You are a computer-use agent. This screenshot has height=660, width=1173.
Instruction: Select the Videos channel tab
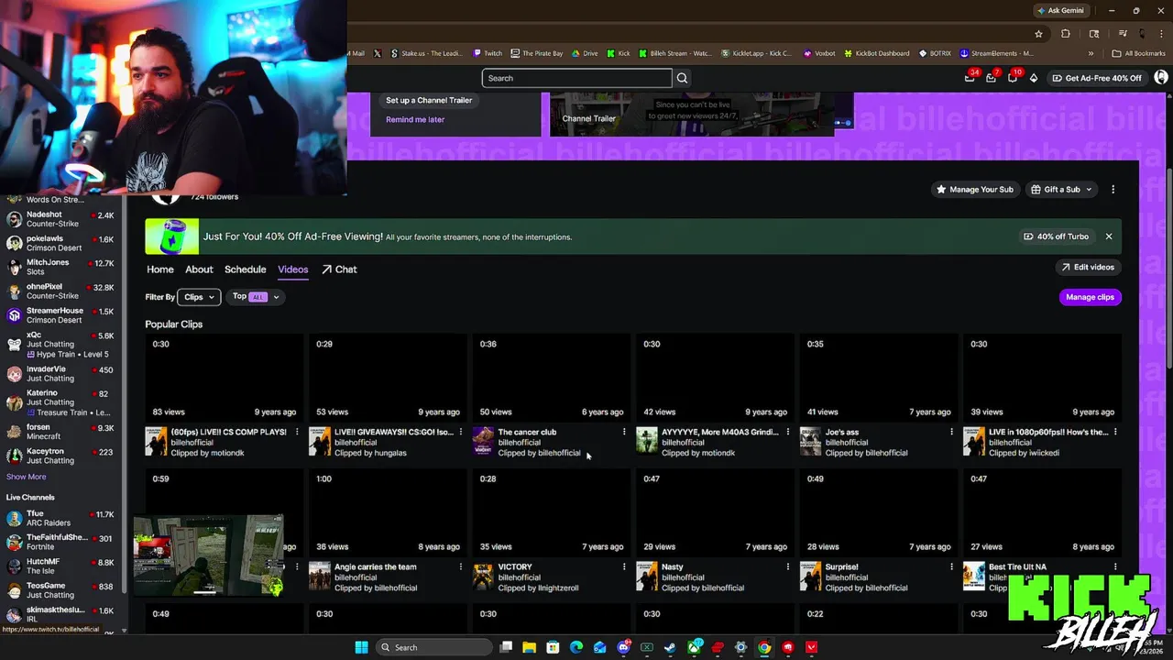point(293,269)
